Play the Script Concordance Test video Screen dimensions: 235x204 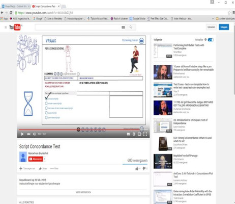(x=22, y=134)
